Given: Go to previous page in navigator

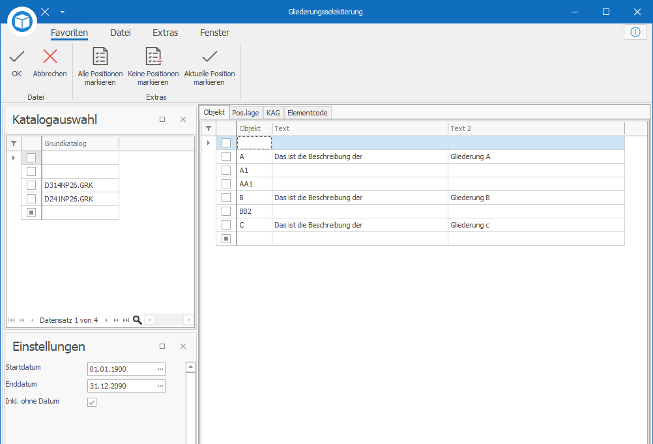Looking at the screenshot, I should point(22,320).
